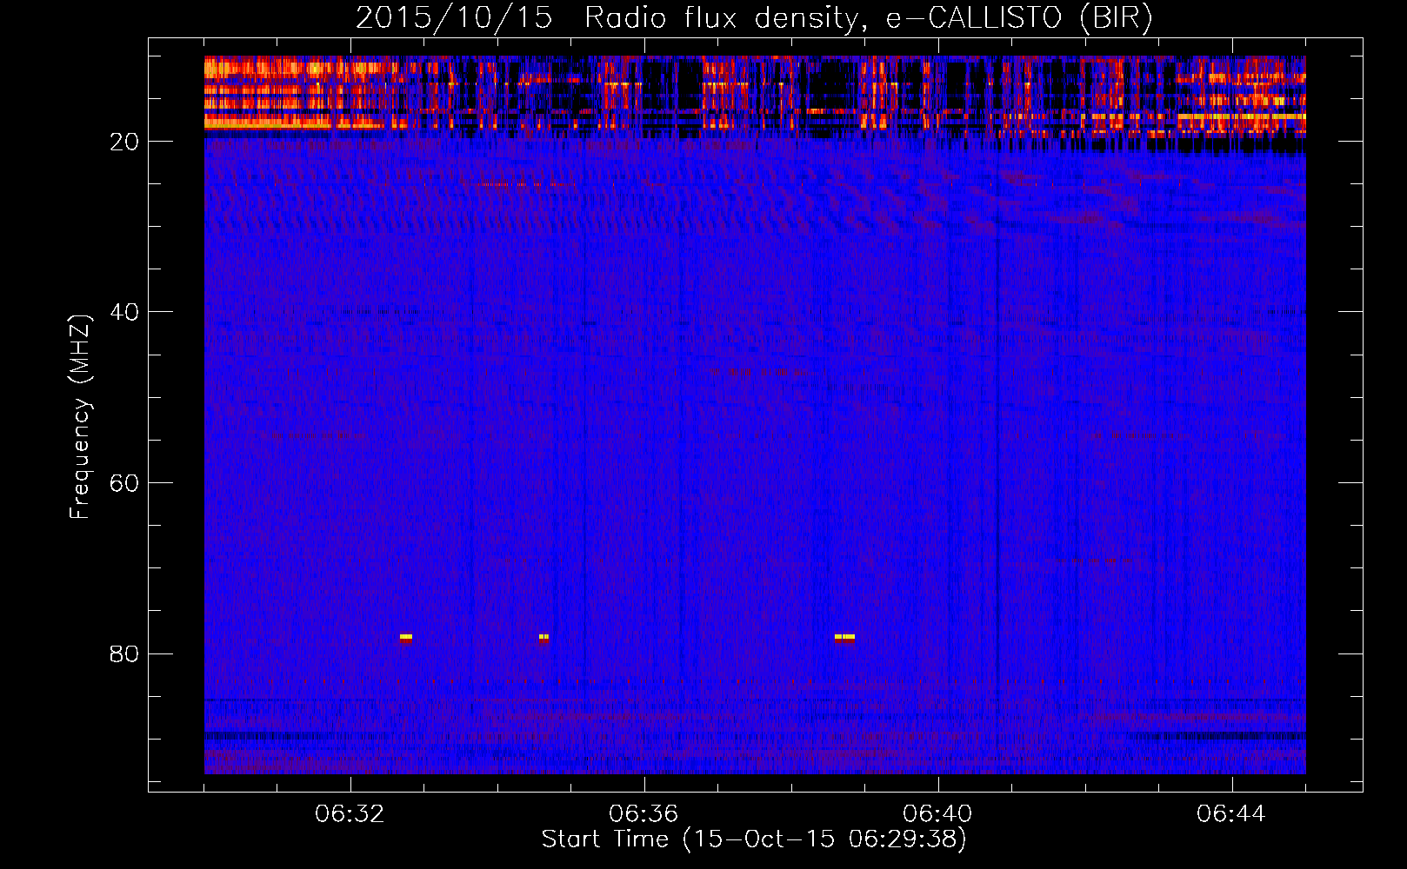Click the 06:44 time tick label

tap(1231, 814)
